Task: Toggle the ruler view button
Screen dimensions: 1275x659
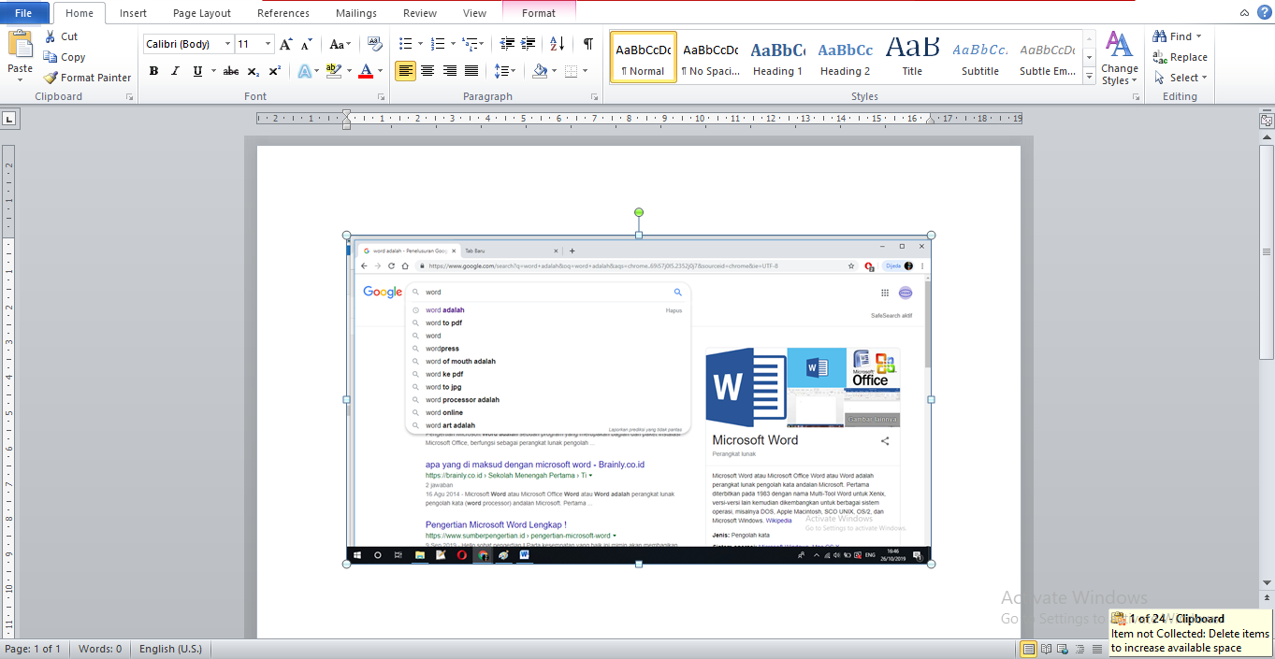Action: pyautogui.click(x=1267, y=120)
